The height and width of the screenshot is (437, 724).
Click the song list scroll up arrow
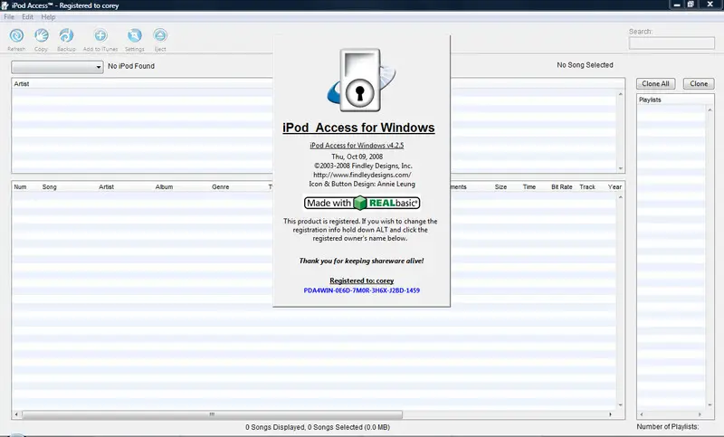tap(621, 197)
